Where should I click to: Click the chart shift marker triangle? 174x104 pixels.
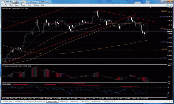coord(150,7)
